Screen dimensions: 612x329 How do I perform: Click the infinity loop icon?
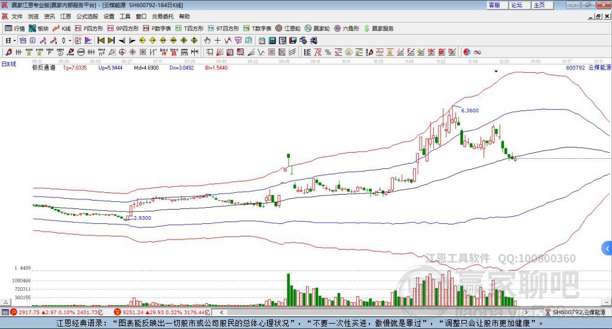pos(478,52)
